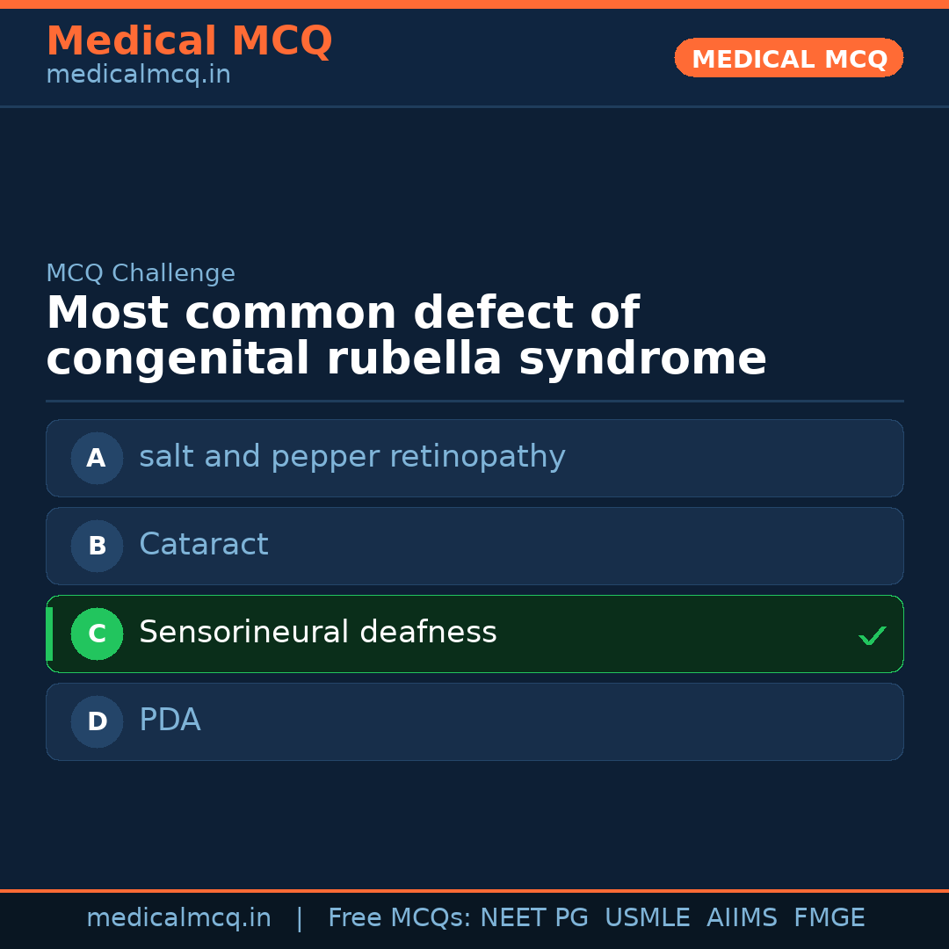The image size is (949, 949).
Task: Select the Sensorineural deafness answer
Action: [318, 633]
